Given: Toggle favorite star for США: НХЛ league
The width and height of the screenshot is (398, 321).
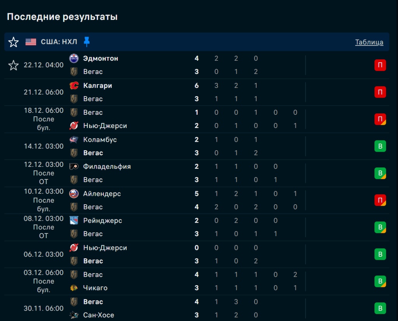Looking at the screenshot, I should click(x=14, y=42).
